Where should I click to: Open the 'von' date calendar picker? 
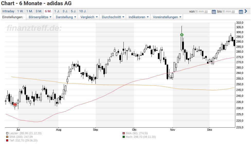pos(214,12)
